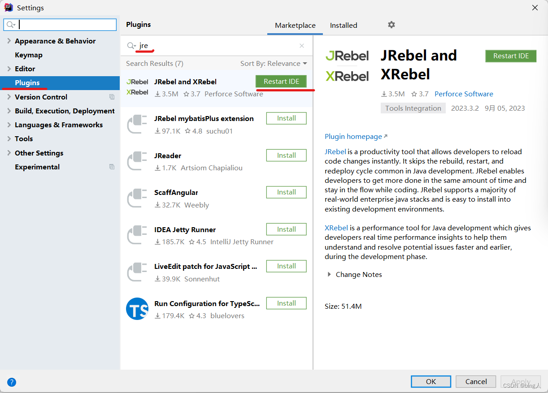Select Experimental in the settings tree
The height and width of the screenshot is (393, 548).
37,167
